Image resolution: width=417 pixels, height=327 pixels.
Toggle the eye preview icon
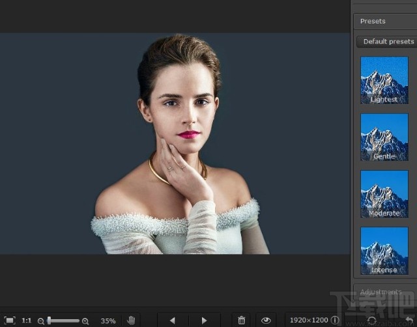point(266,320)
